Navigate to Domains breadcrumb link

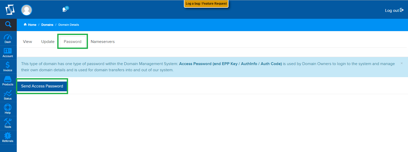click(47, 25)
